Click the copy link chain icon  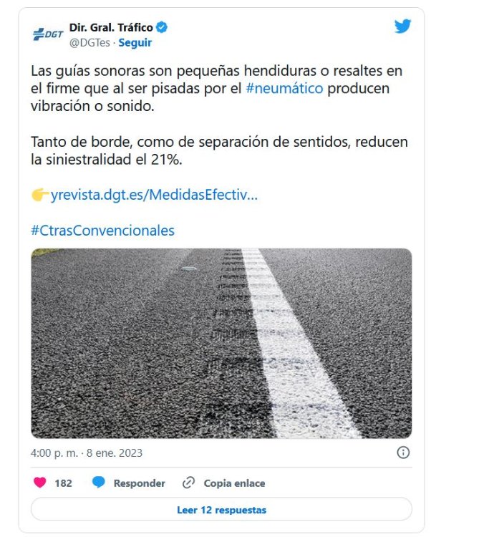coord(188,483)
